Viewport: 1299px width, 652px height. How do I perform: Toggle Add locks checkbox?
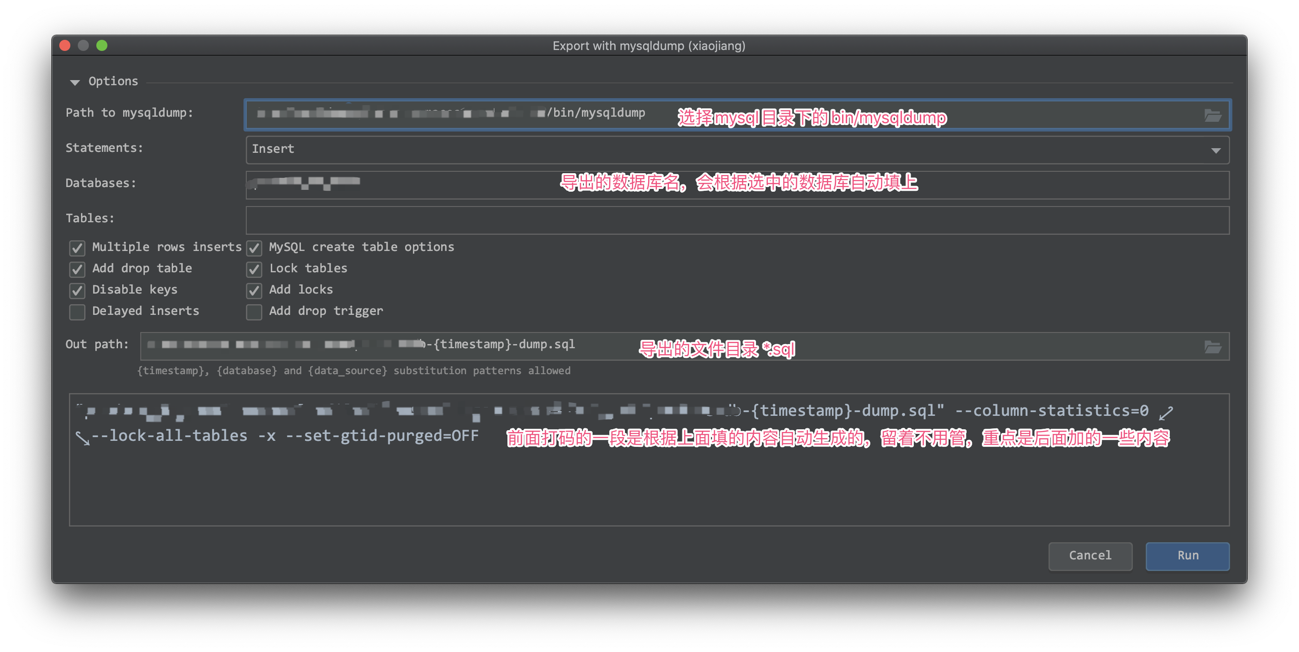click(254, 290)
